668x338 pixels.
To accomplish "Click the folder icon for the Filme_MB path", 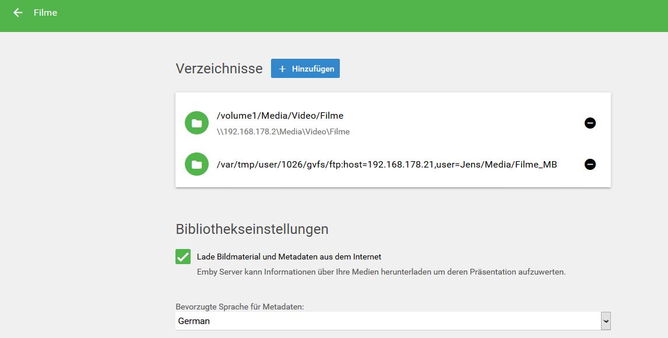I will click(196, 164).
